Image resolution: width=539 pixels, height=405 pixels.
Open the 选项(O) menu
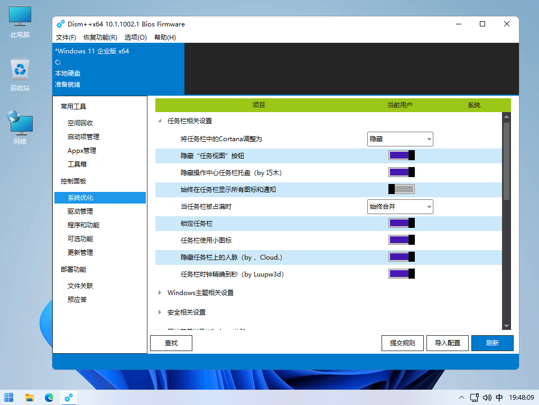pyautogui.click(x=135, y=37)
